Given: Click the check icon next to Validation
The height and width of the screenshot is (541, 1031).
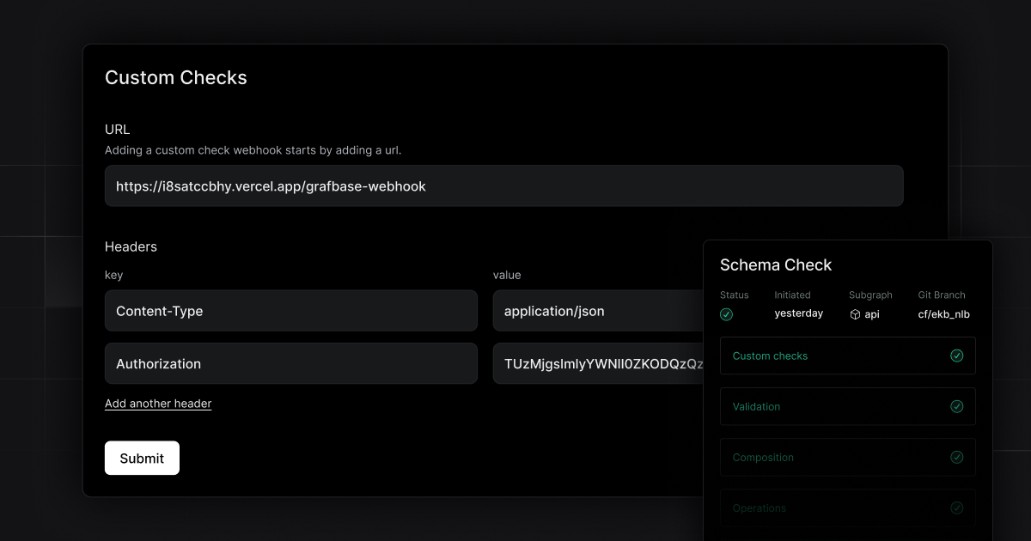Looking at the screenshot, I should click(957, 406).
